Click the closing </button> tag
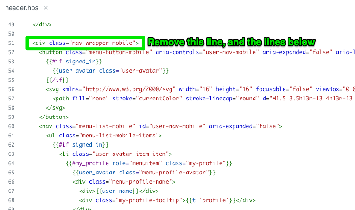Viewport: 355px width, 210px height. point(54,117)
